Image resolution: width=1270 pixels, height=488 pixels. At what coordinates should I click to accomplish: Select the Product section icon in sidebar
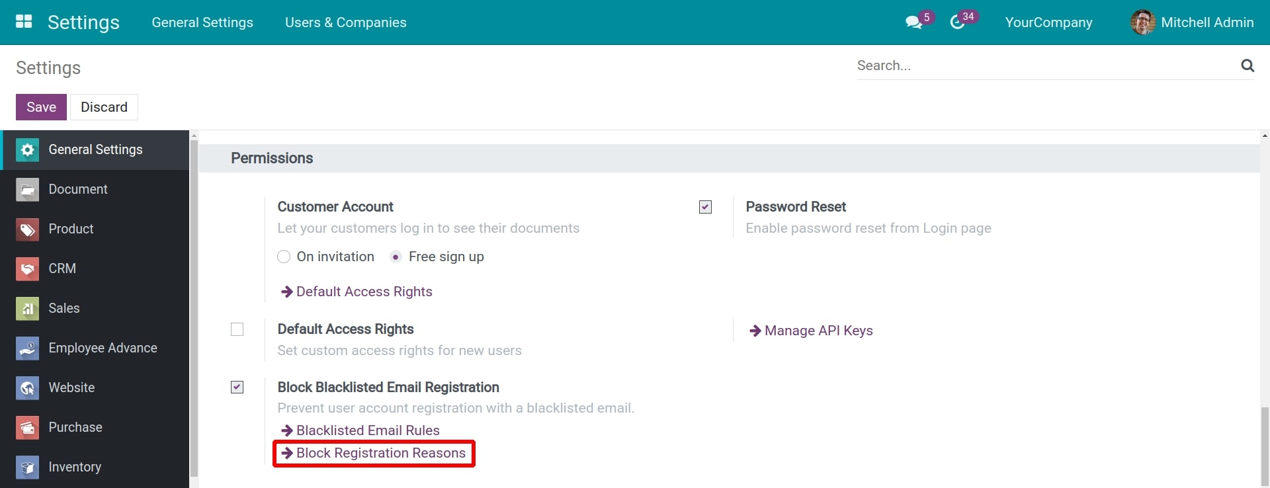(26, 229)
